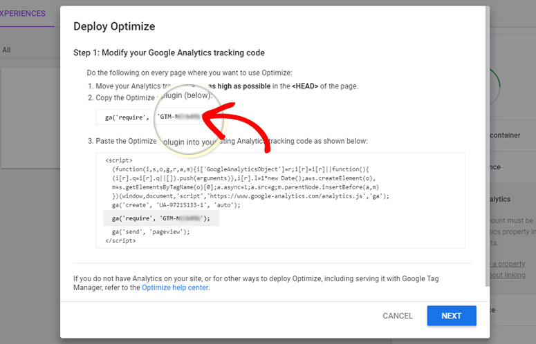The height and width of the screenshot is (344, 536).
Task: Click the 'a property' link in background panel
Action: click(507, 264)
